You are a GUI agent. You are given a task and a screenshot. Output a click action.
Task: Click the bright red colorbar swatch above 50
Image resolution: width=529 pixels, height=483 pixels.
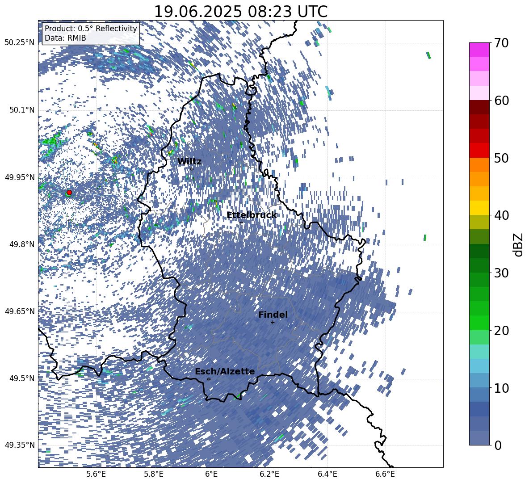479,151
